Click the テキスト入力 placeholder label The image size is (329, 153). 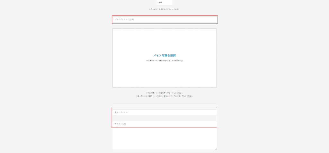[x=120, y=124]
